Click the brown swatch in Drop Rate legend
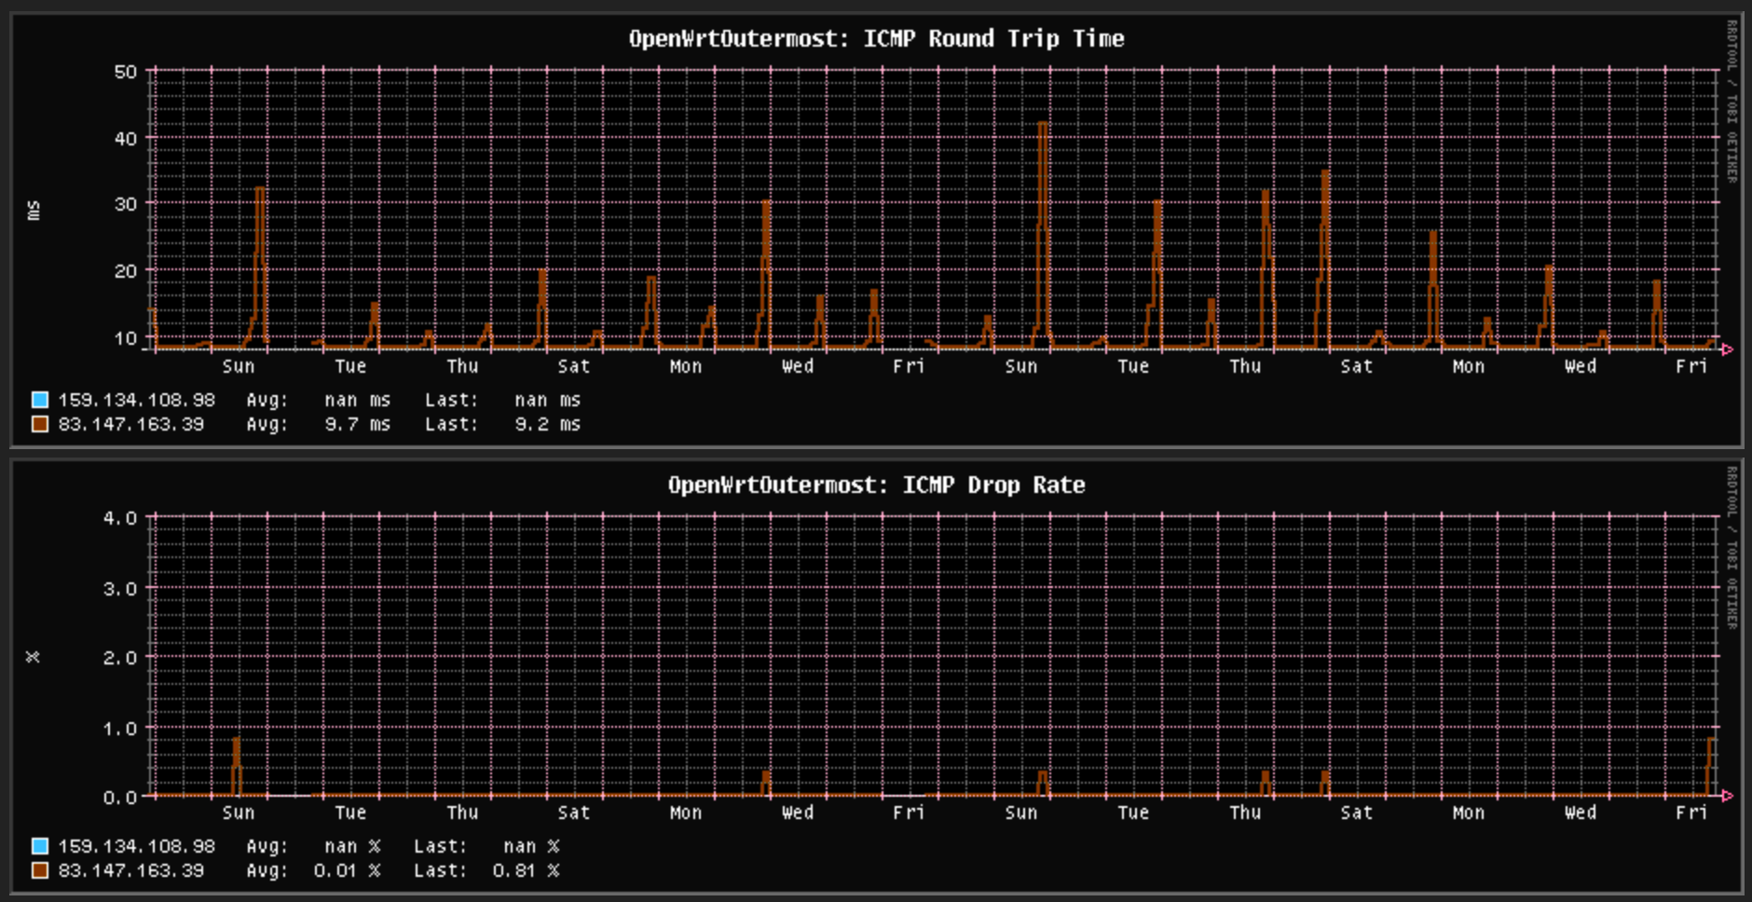The image size is (1752, 902). point(39,870)
